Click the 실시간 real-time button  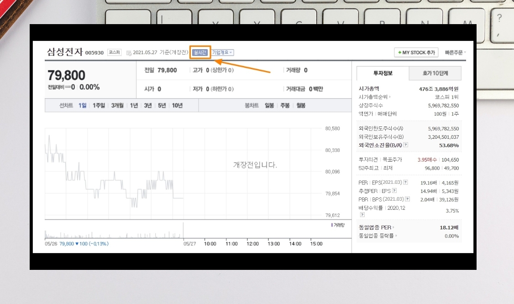click(199, 52)
